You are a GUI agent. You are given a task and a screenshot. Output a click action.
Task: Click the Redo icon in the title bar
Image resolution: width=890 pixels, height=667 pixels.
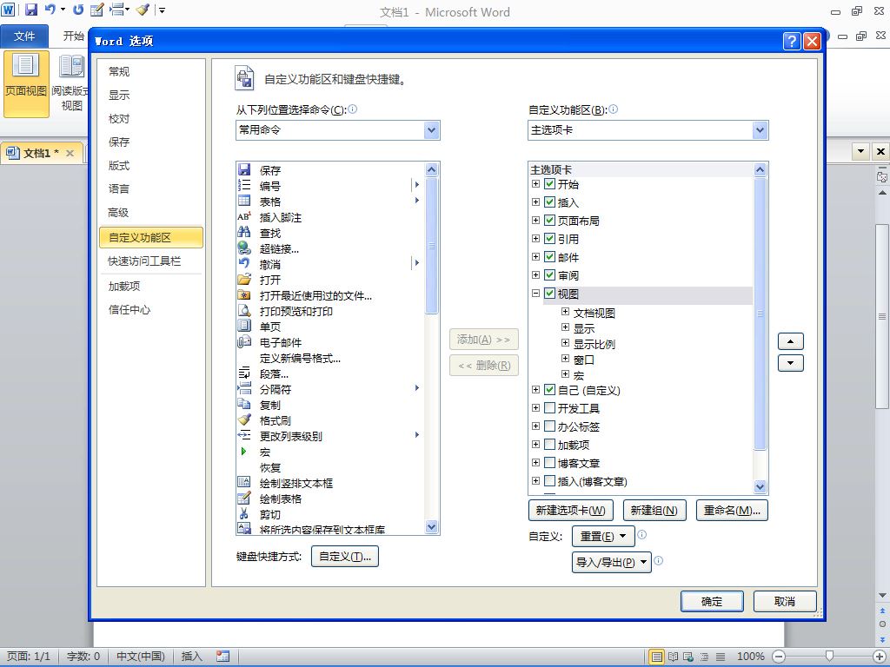coord(78,10)
